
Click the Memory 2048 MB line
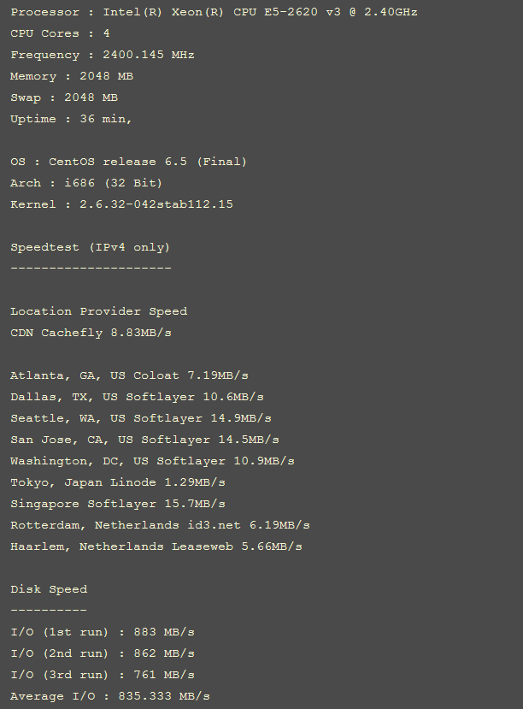point(72,76)
